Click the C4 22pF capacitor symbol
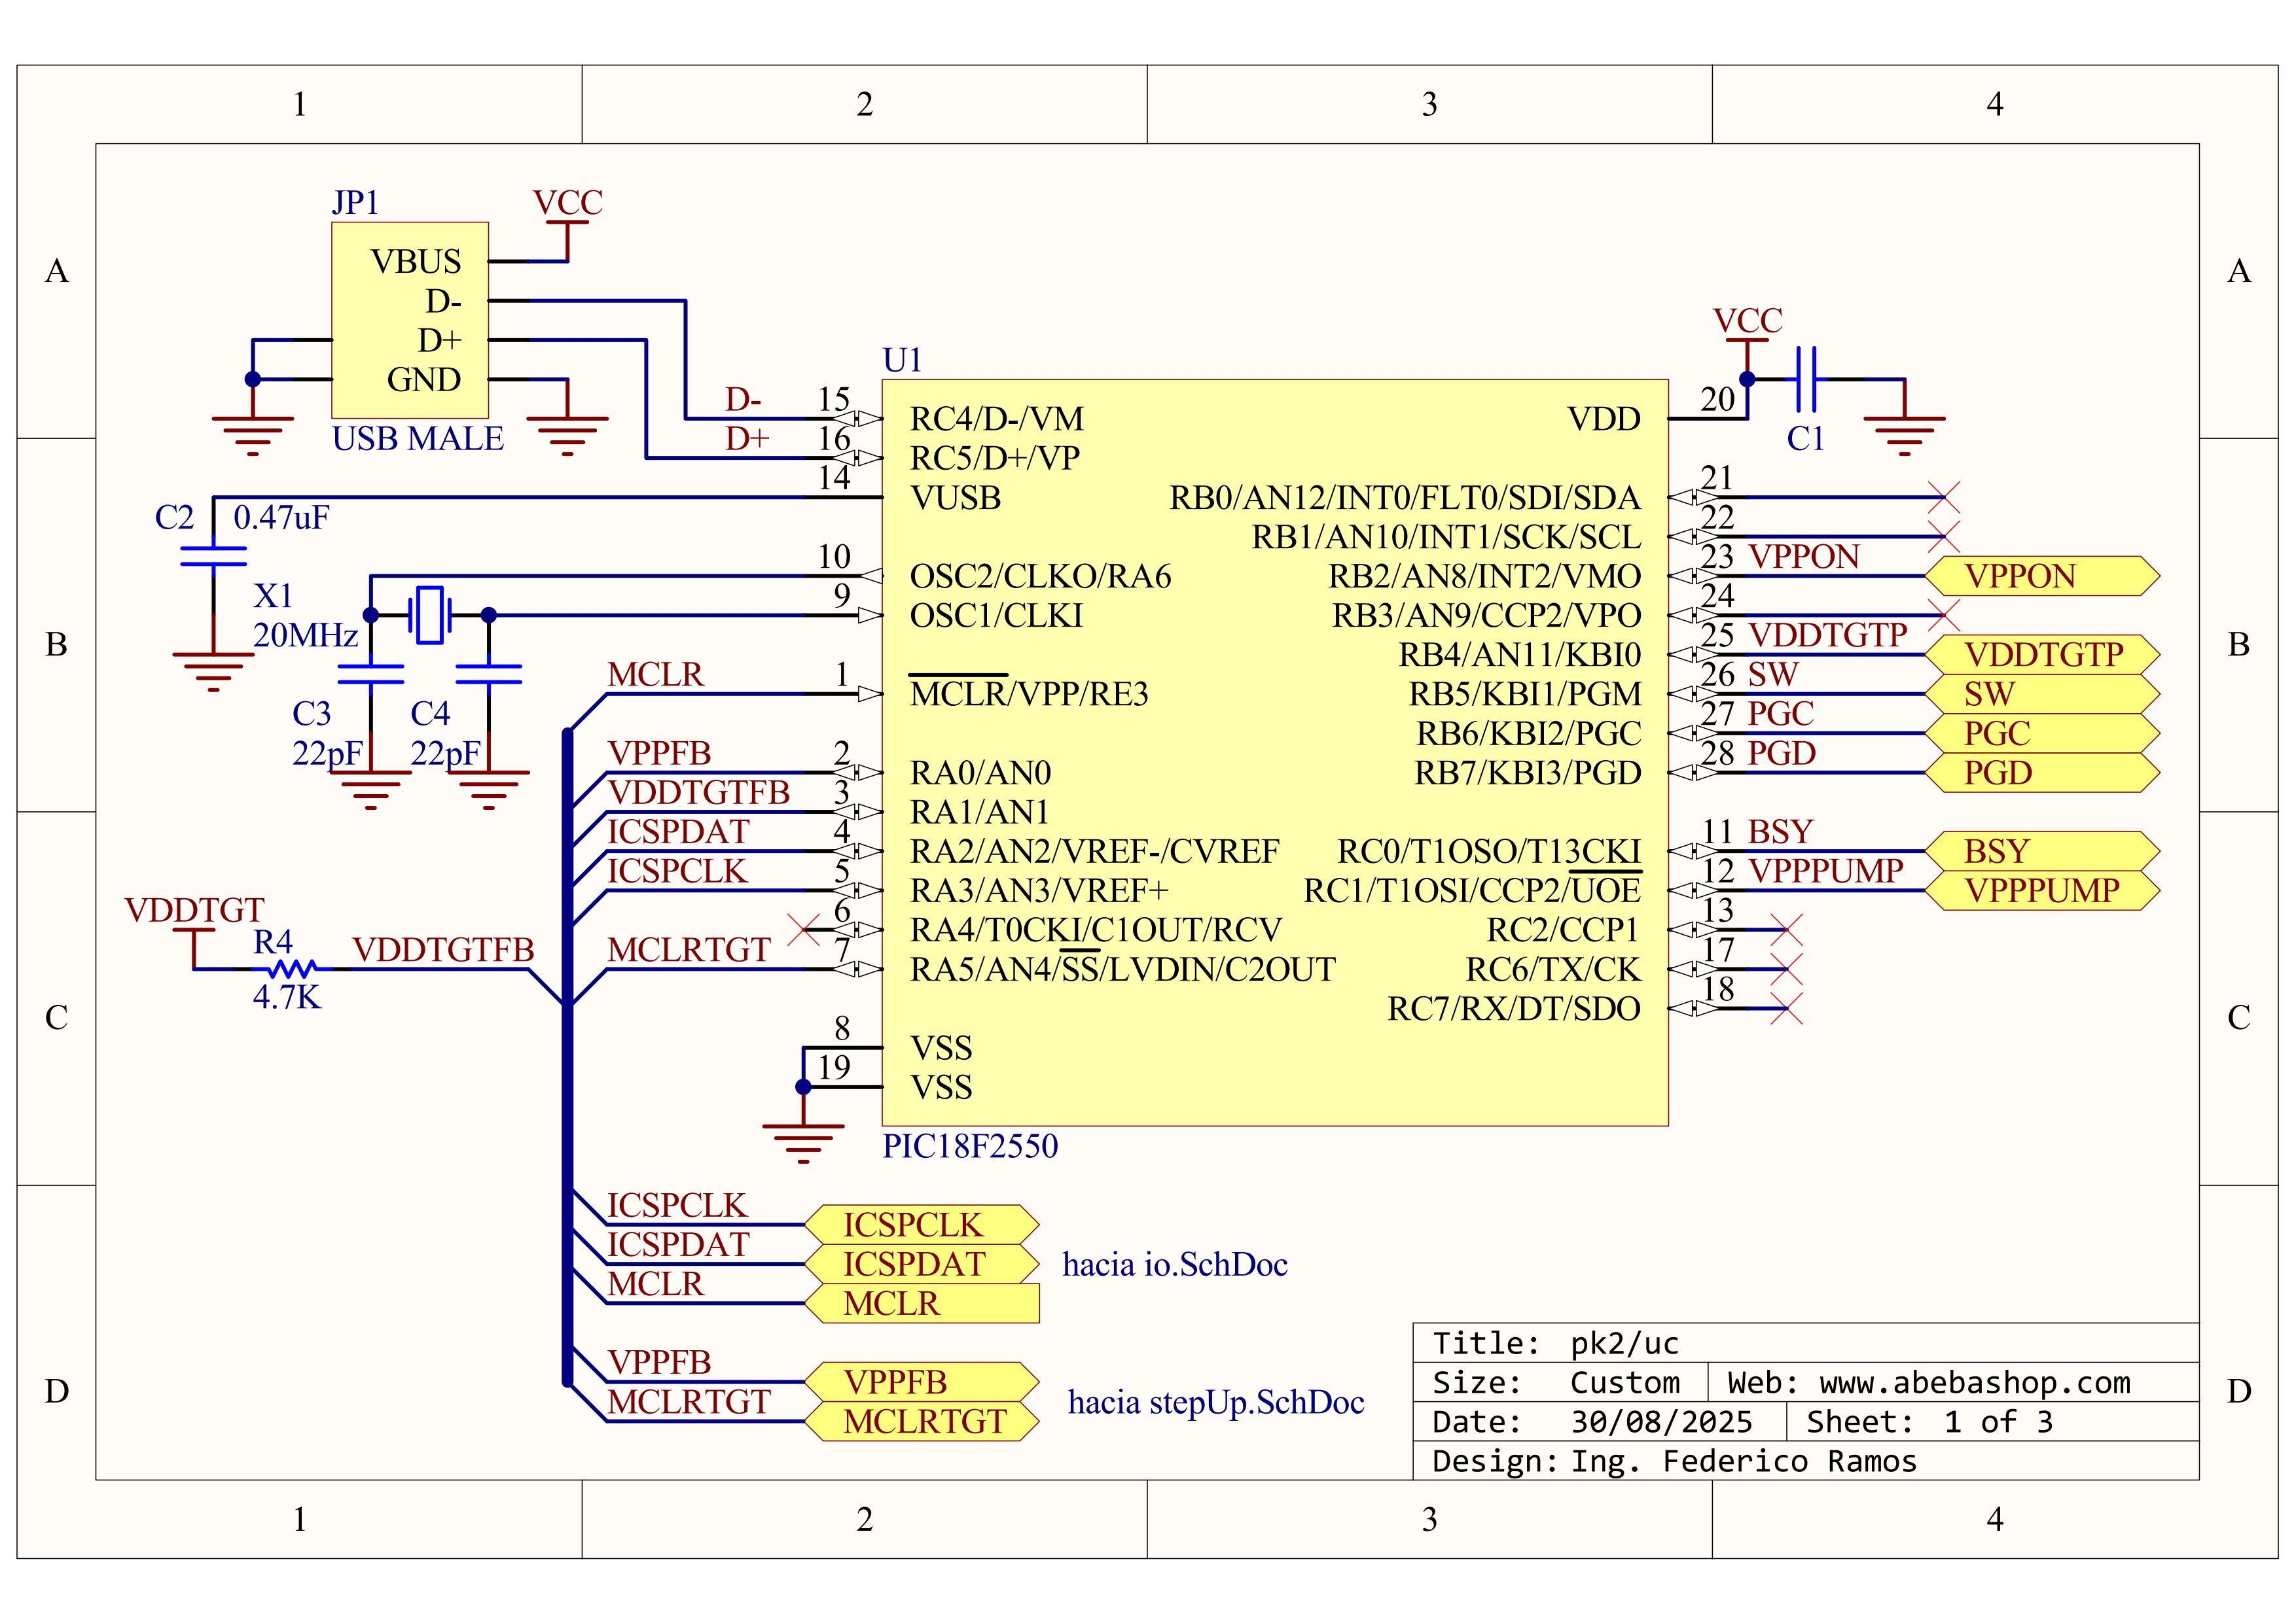This screenshot has width=2296, height=1623. click(488, 674)
